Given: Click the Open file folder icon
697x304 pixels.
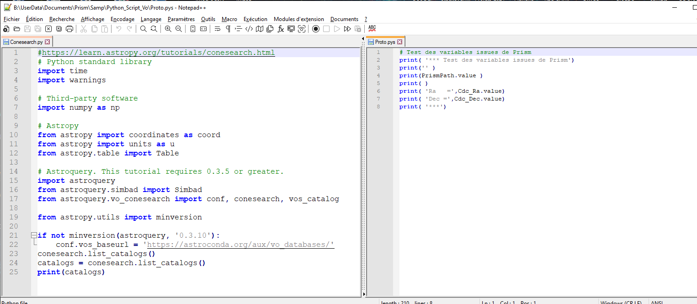Looking at the screenshot, I should click(x=16, y=29).
